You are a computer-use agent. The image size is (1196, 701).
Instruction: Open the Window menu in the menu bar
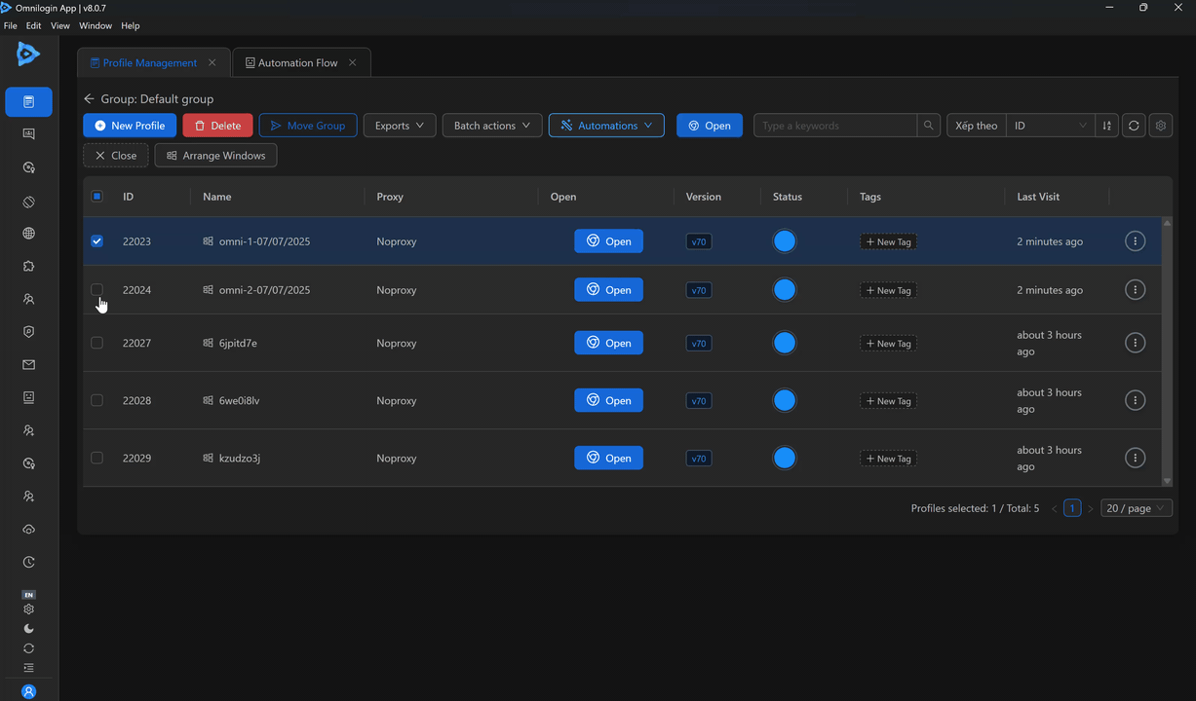95,25
